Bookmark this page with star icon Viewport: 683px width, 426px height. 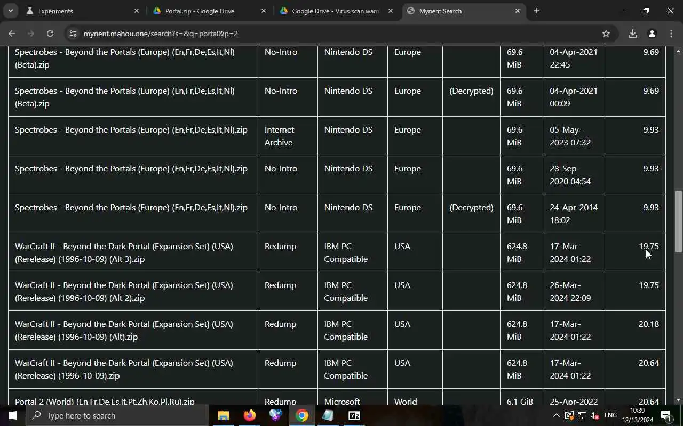click(x=606, y=34)
